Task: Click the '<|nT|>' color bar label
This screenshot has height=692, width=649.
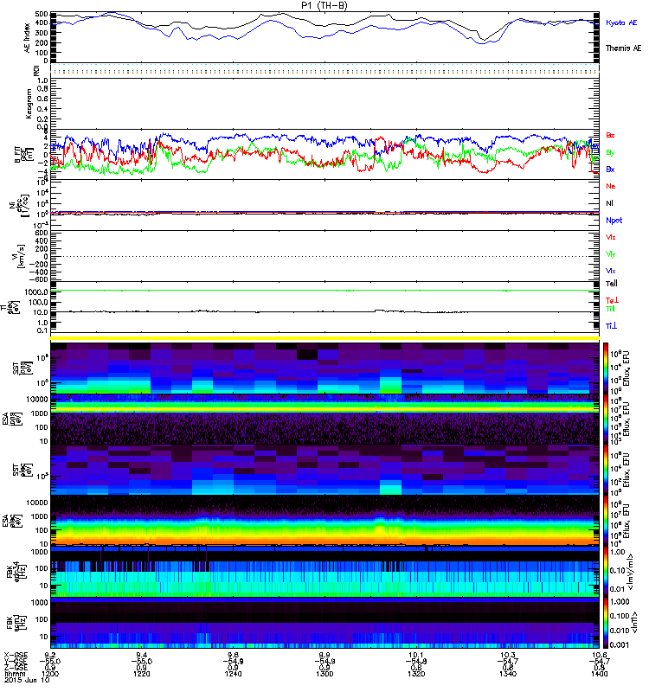Action: click(x=634, y=623)
